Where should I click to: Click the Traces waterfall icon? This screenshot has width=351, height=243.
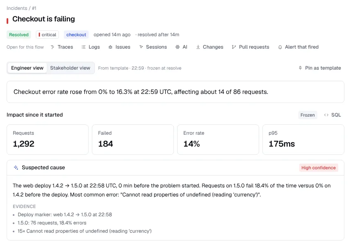[x=52, y=47]
